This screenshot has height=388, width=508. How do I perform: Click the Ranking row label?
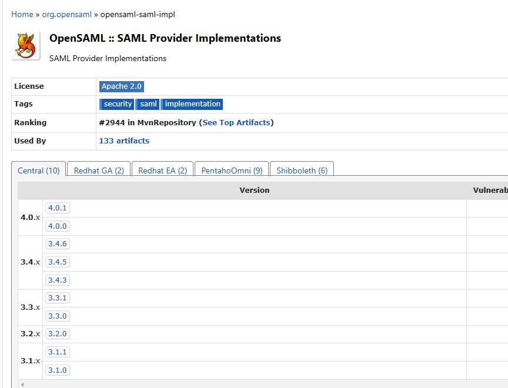click(30, 123)
